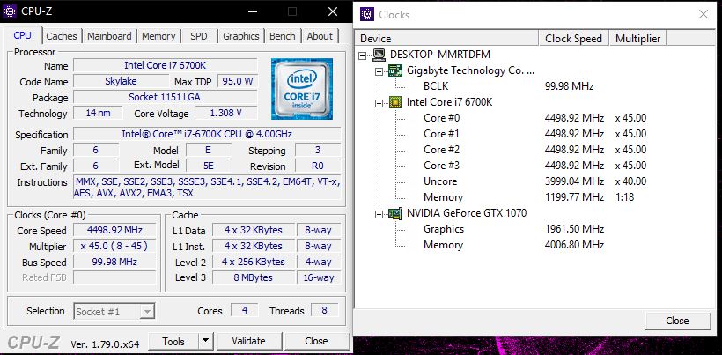Click the Gigabyte Technology motherboard icon
The image size is (722, 355).
coord(395,70)
